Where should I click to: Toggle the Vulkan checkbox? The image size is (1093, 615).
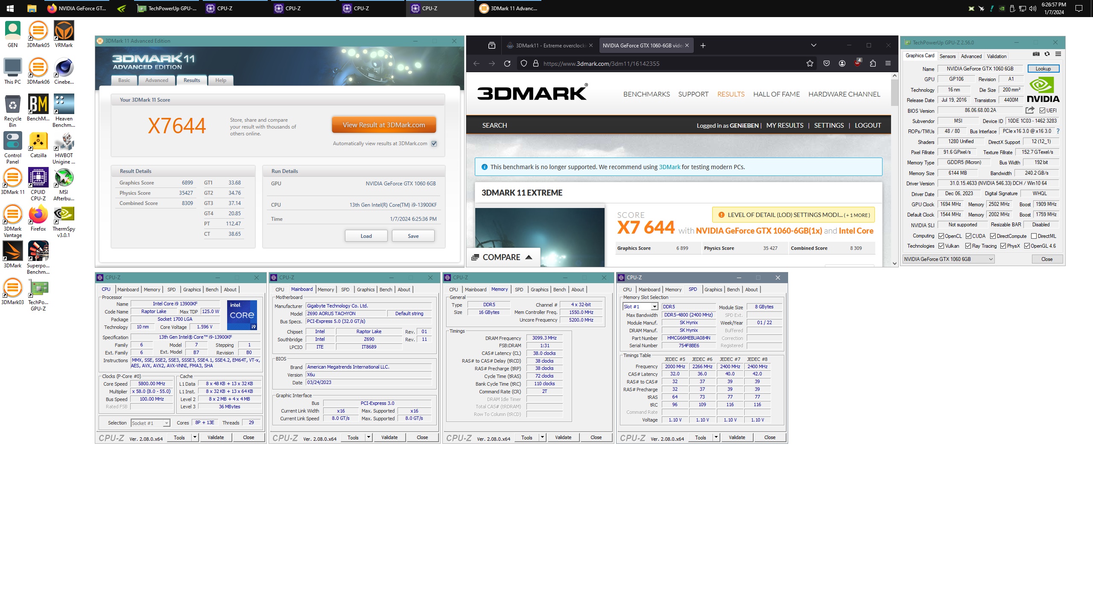(x=941, y=246)
